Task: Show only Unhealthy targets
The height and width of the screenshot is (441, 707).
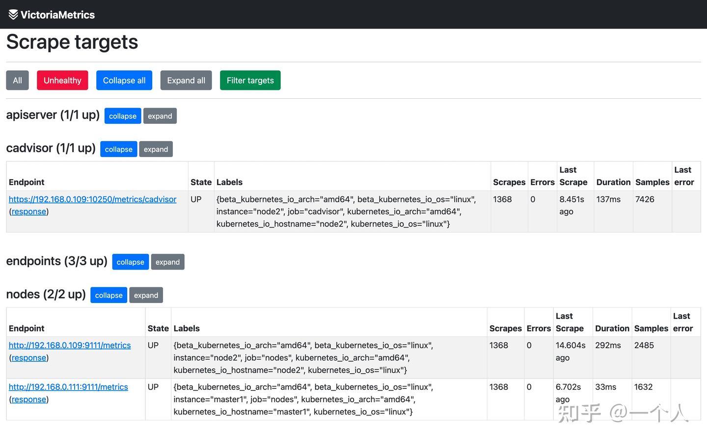Action: tap(62, 81)
